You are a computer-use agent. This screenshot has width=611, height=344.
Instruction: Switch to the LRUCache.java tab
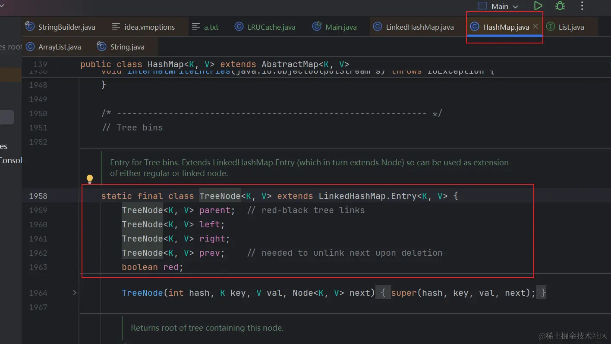(x=265, y=27)
